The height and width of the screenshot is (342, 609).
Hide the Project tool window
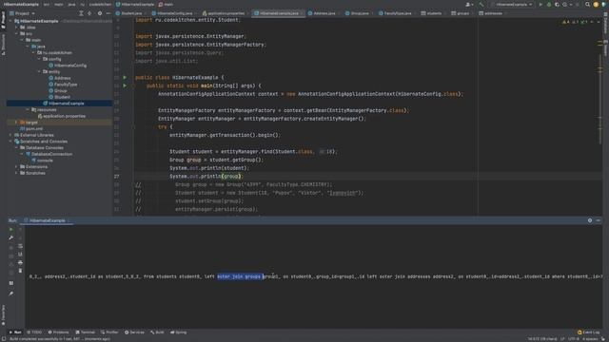coord(108,13)
